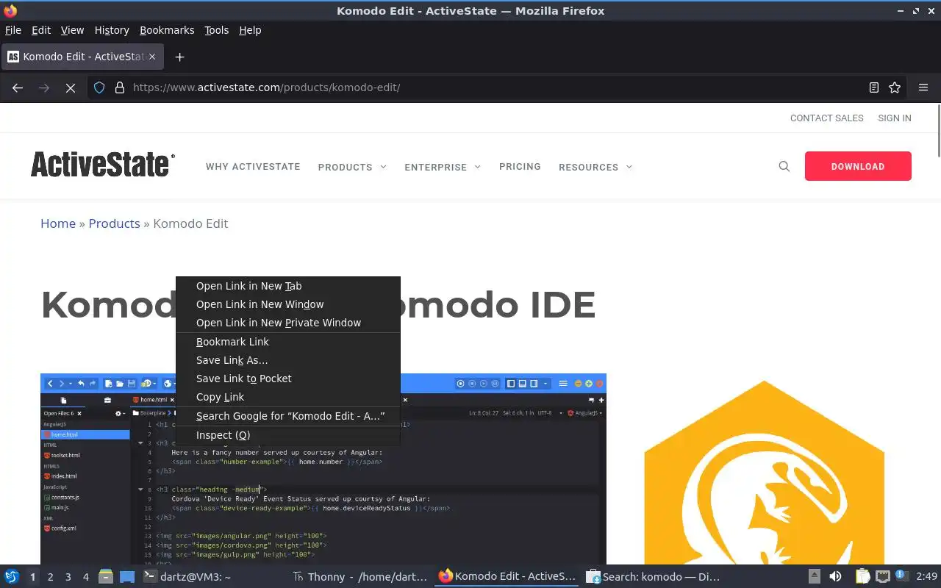
Task: Click the forward navigation arrow
Action: 44,87
